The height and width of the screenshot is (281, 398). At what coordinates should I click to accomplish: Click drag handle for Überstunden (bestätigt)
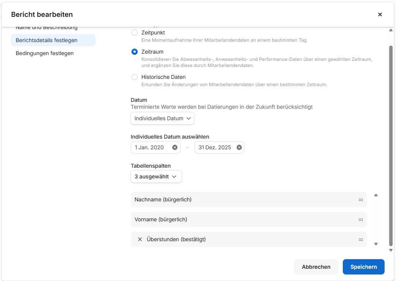click(x=360, y=239)
